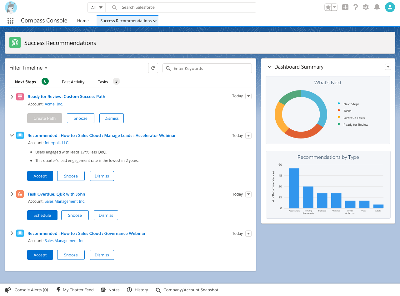
Task: Open the History utility item
Action: click(x=137, y=290)
